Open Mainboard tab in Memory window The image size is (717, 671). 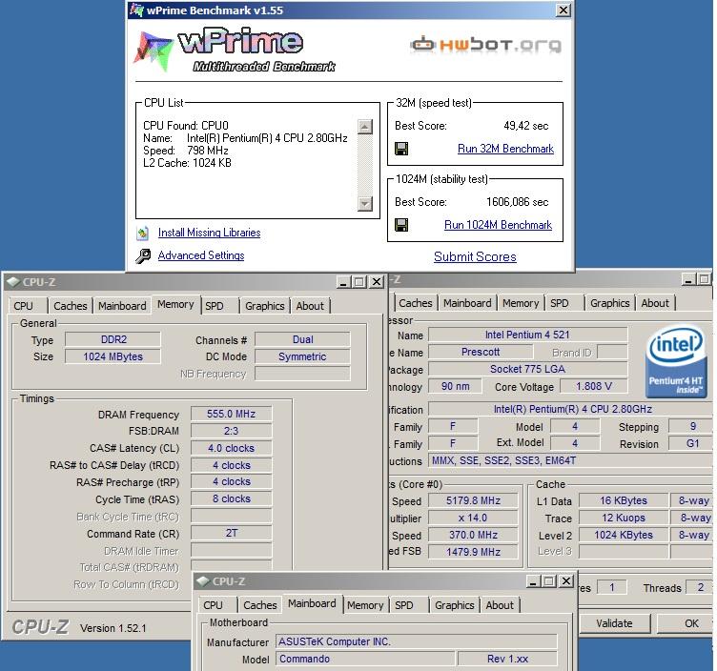click(122, 306)
